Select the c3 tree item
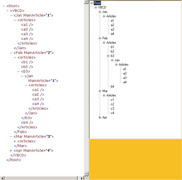 (112, 109)
